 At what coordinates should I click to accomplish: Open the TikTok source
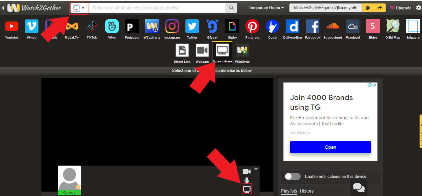click(x=92, y=26)
